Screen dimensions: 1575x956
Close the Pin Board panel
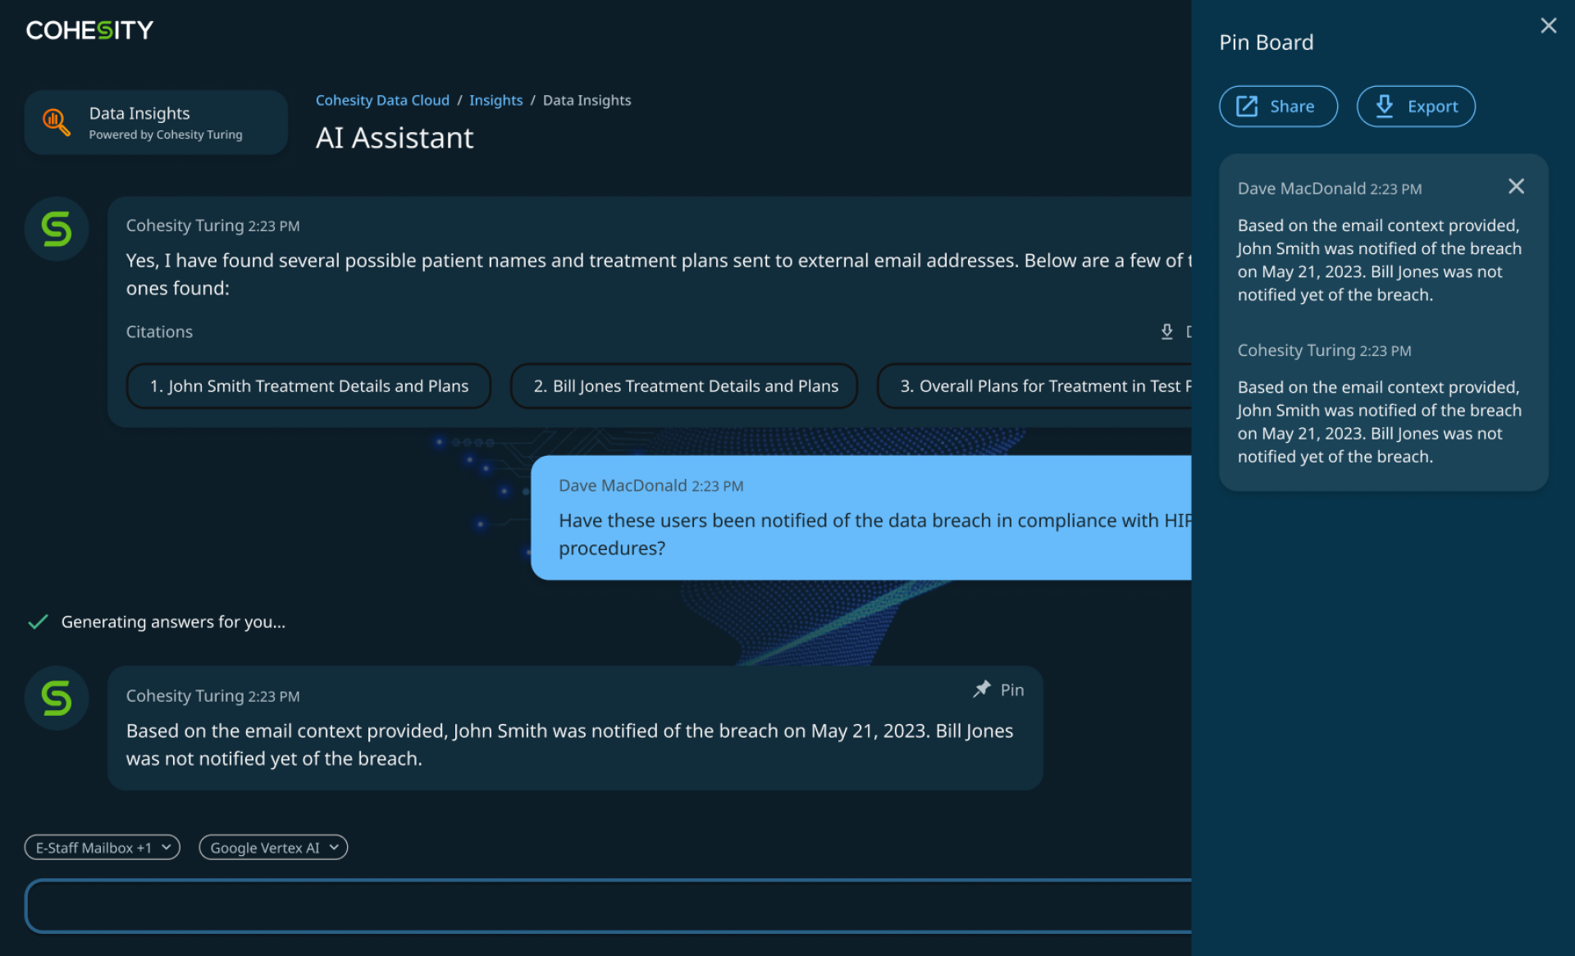point(1548,26)
